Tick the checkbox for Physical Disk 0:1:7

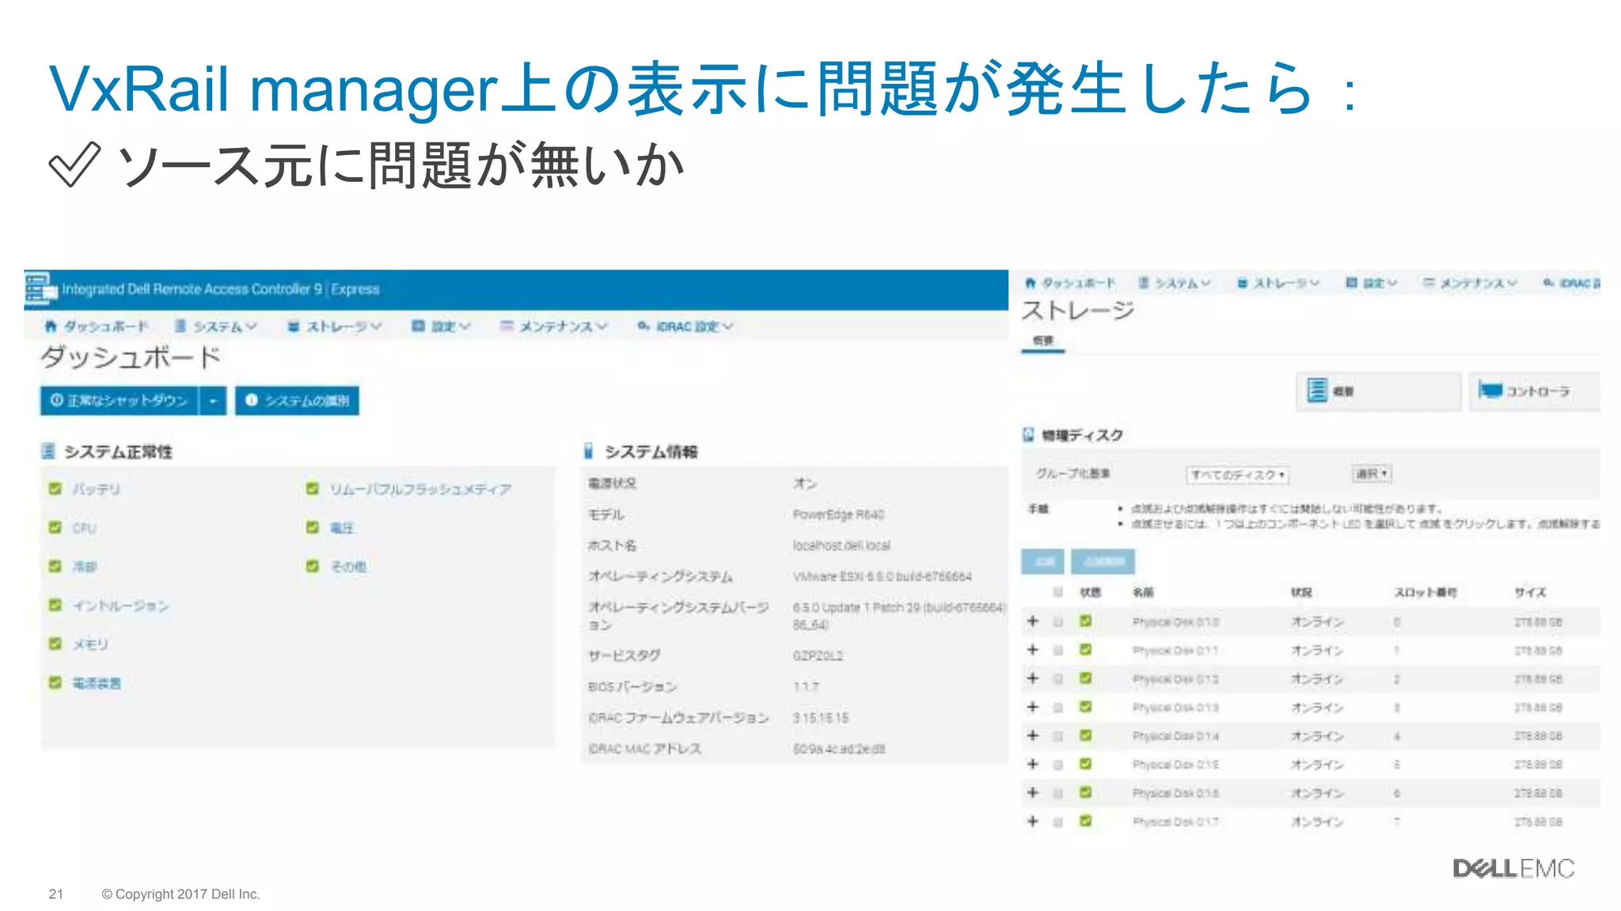pos(1058,822)
